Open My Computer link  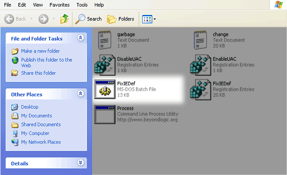click(x=35, y=133)
